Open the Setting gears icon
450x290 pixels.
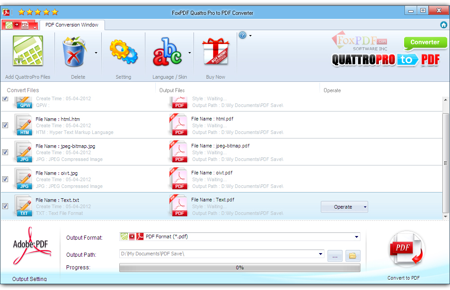(x=123, y=52)
